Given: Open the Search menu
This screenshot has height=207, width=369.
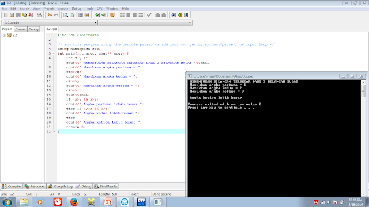Looking at the screenshot, I should click(x=24, y=9).
